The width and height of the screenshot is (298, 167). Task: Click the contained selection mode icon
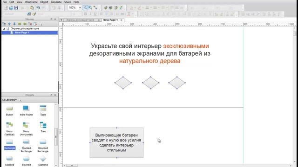point(90,8)
